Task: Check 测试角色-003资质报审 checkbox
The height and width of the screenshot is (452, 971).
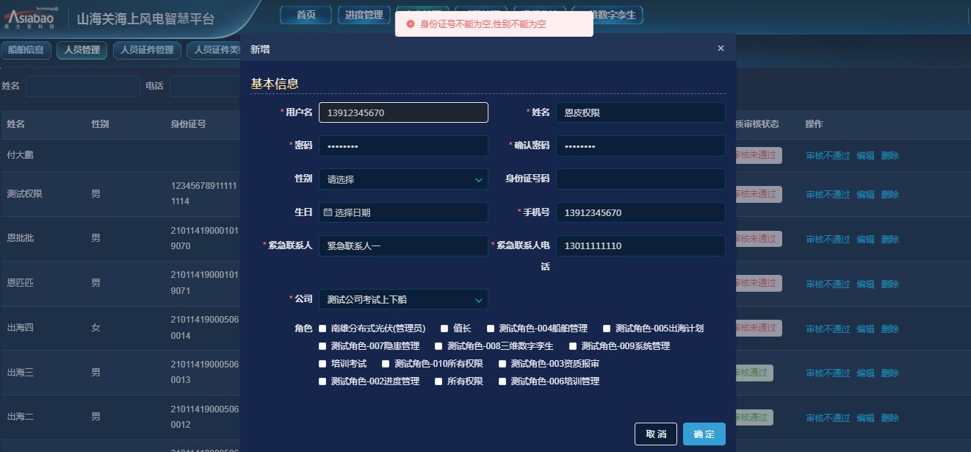Action: [x=502, y=364]
